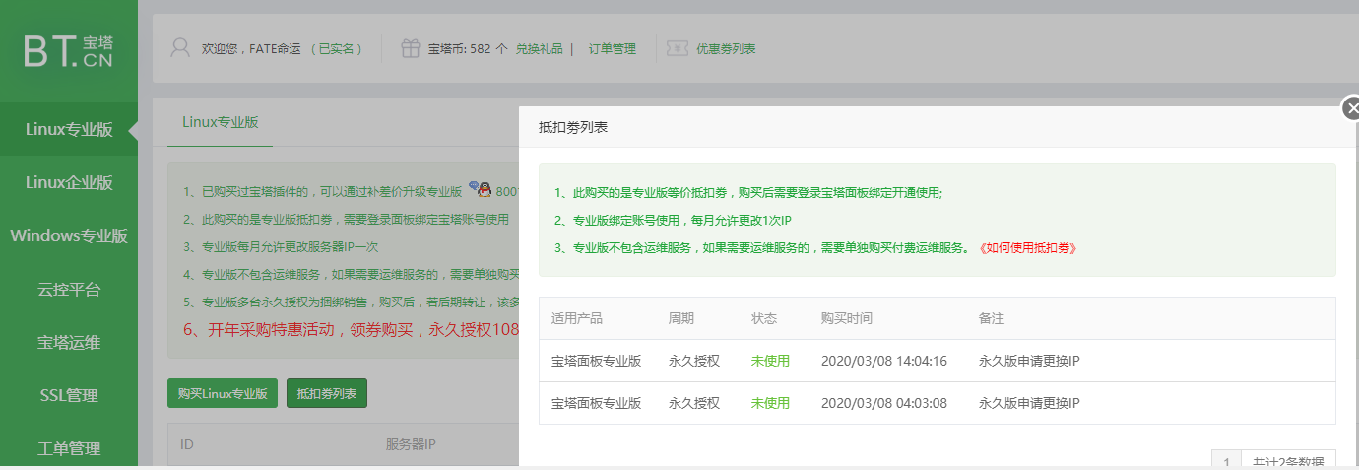The width and height of the screenshot is (1359, 470).
Task: Click the user avatar icon
Action: click(x=180, y=48)
